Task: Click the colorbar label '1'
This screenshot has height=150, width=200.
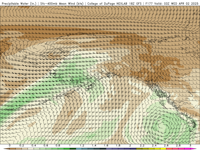Action: (x=70, y=146)
